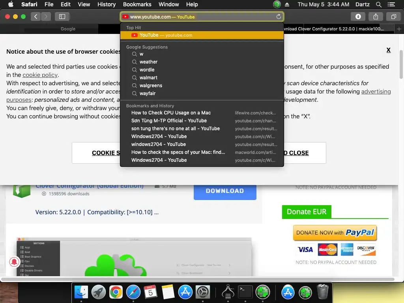The width and height of the screenshot is (404, 303).
Task: Show all tabs overview button
Action: pos(393,17)
